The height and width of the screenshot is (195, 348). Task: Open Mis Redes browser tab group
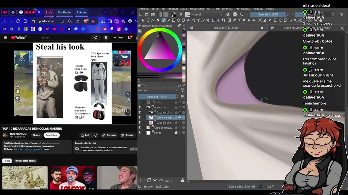tap(64, 12)
